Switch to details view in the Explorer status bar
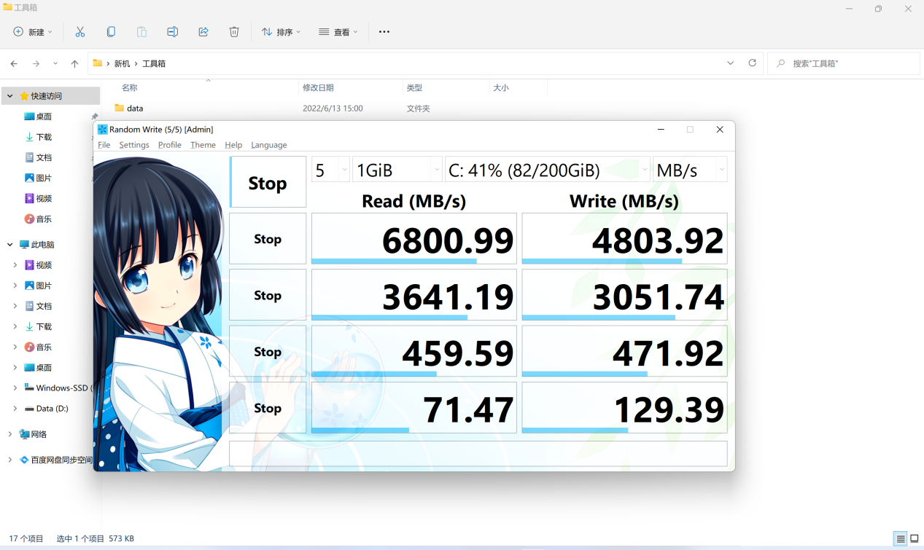This screenshot has height=550, width=924. click(x=901, y=539)
